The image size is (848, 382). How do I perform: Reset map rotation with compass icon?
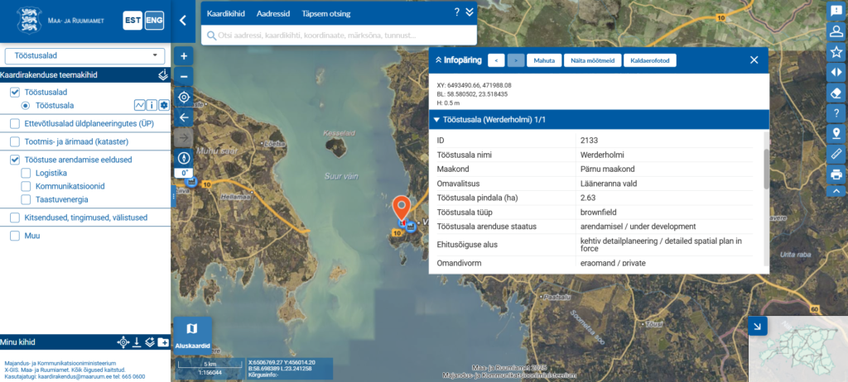[184, 157]
